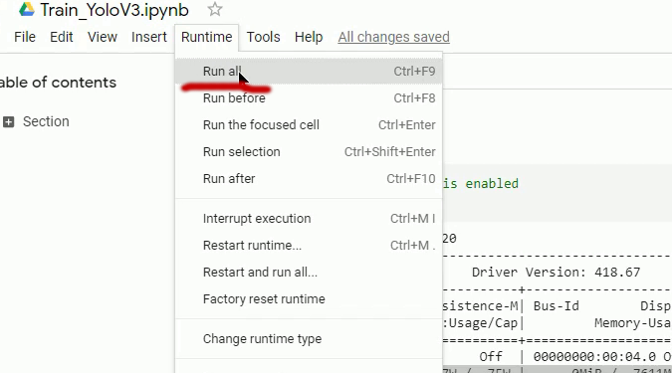The image size is (672, 373).
Task: Open the Insert menu
Action: coord(149,37)
